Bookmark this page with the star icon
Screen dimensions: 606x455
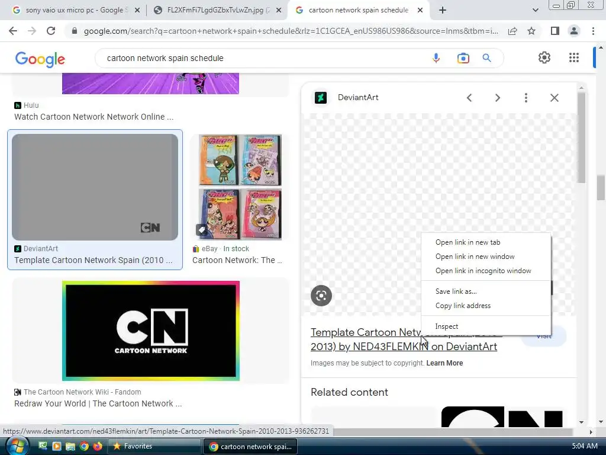[531, 31]
